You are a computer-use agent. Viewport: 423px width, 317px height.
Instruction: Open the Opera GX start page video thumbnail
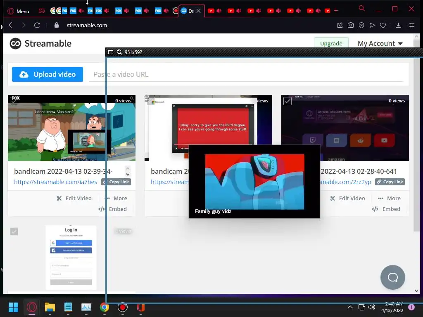(x=345, y=128)
